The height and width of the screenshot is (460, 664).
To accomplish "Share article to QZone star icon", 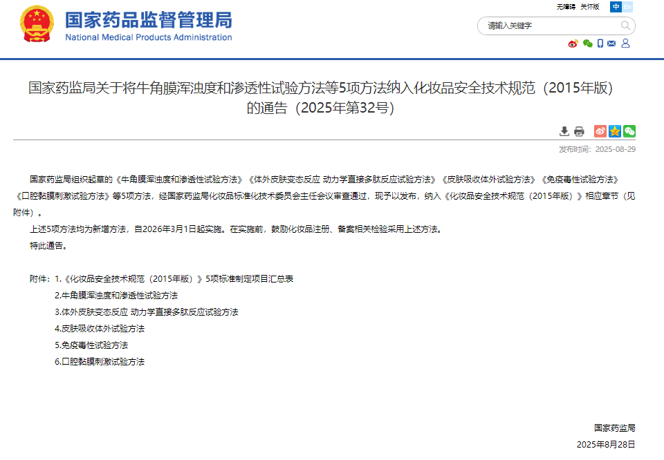I will click(615, 131).
